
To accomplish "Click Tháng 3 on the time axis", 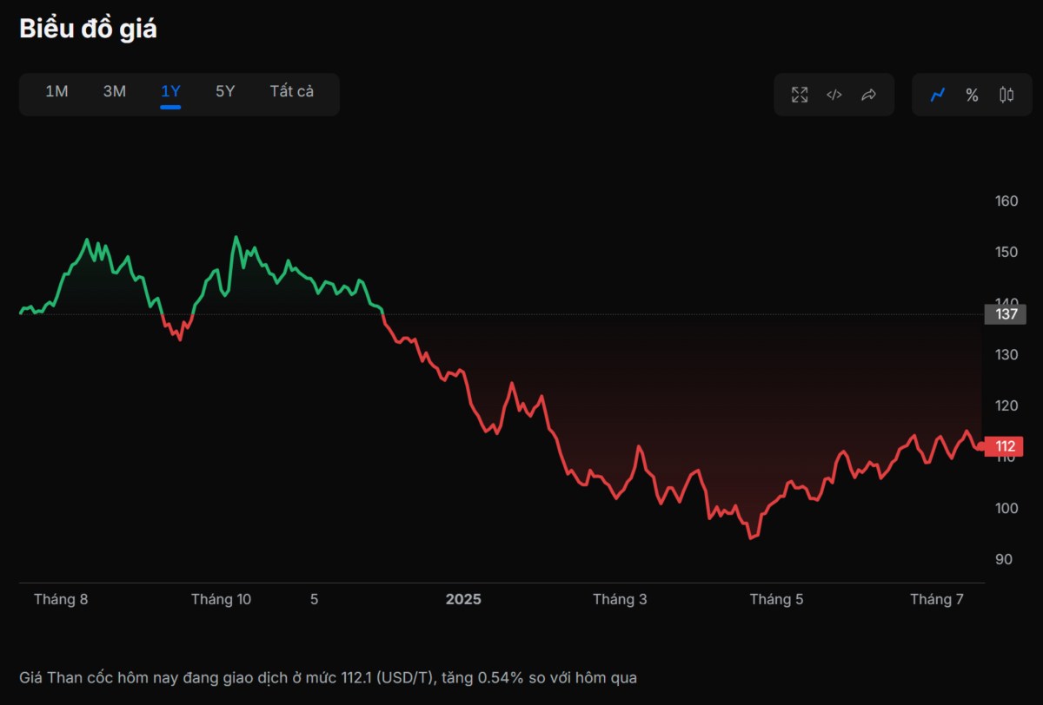I will click(x=620, y=599).
